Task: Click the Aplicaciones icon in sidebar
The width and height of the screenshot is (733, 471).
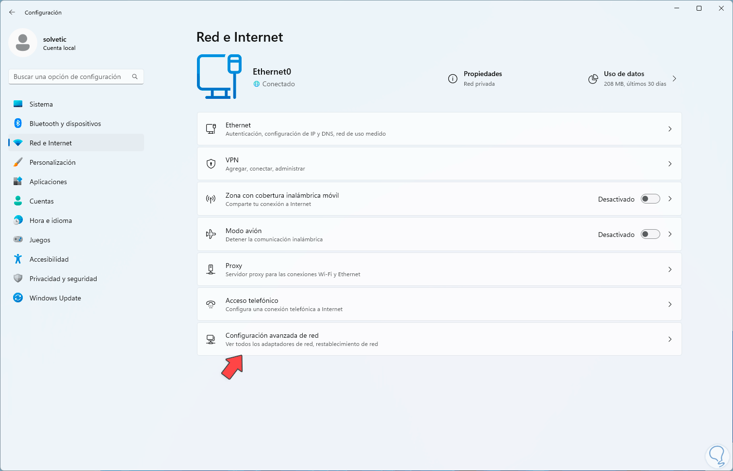Action: tap(18, 182)
